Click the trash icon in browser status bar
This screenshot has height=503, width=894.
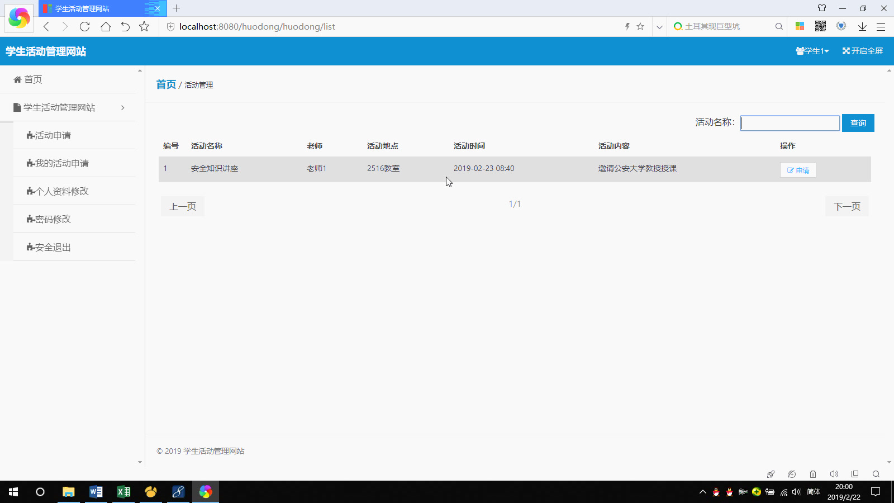click(x=813, y=474)
